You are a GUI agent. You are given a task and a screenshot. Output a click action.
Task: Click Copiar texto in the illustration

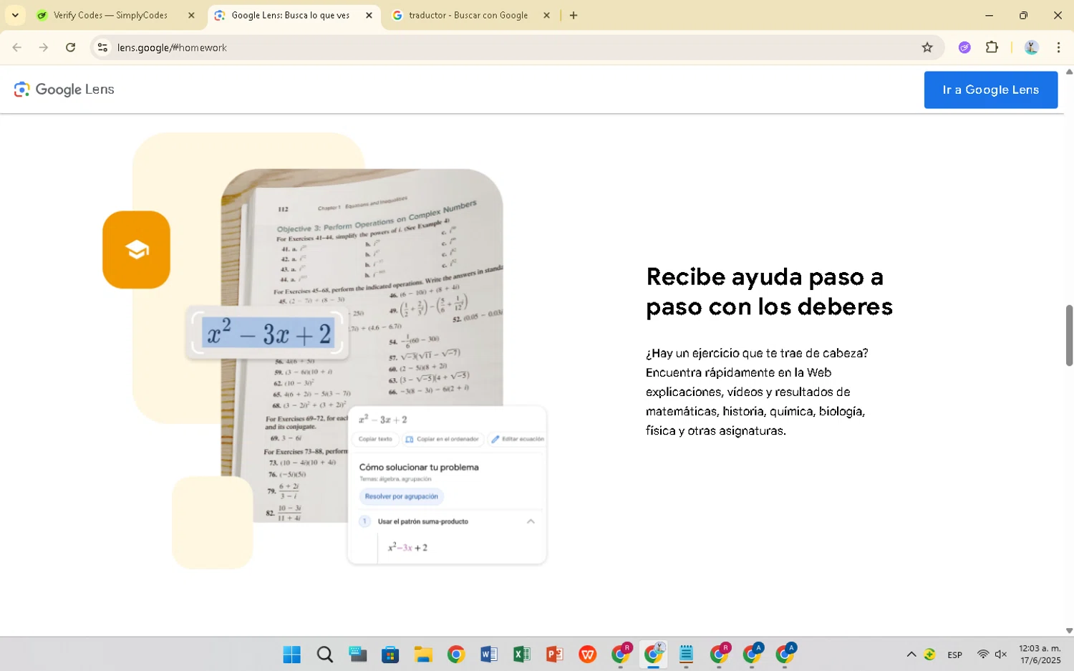[375, 439]
